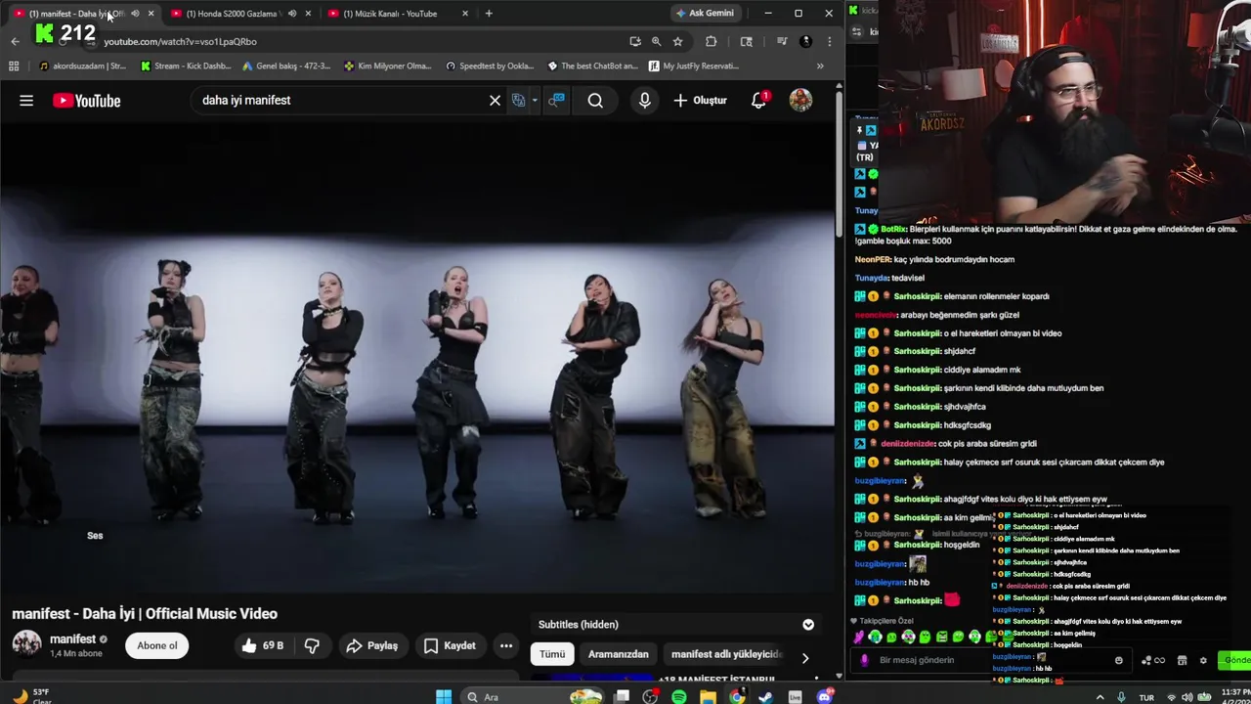Open Chrome media controls icon

[x=781, y=42]
